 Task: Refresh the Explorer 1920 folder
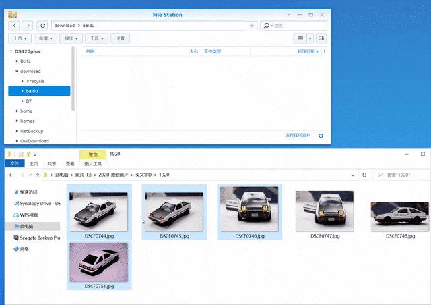(364, 175)
